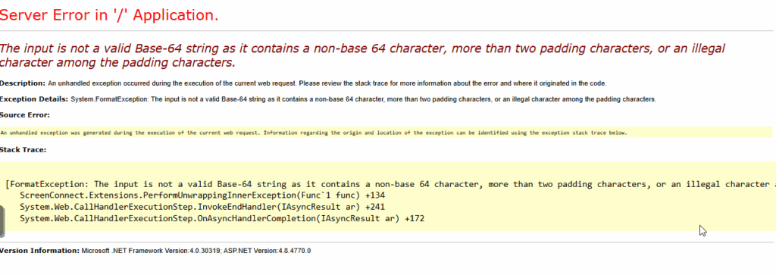The width and height of the screenshot is (776, 275).
Task: Click the InvokeEndHandler(IAsyncResult ar) +241 line
Action: coord(202,207)
